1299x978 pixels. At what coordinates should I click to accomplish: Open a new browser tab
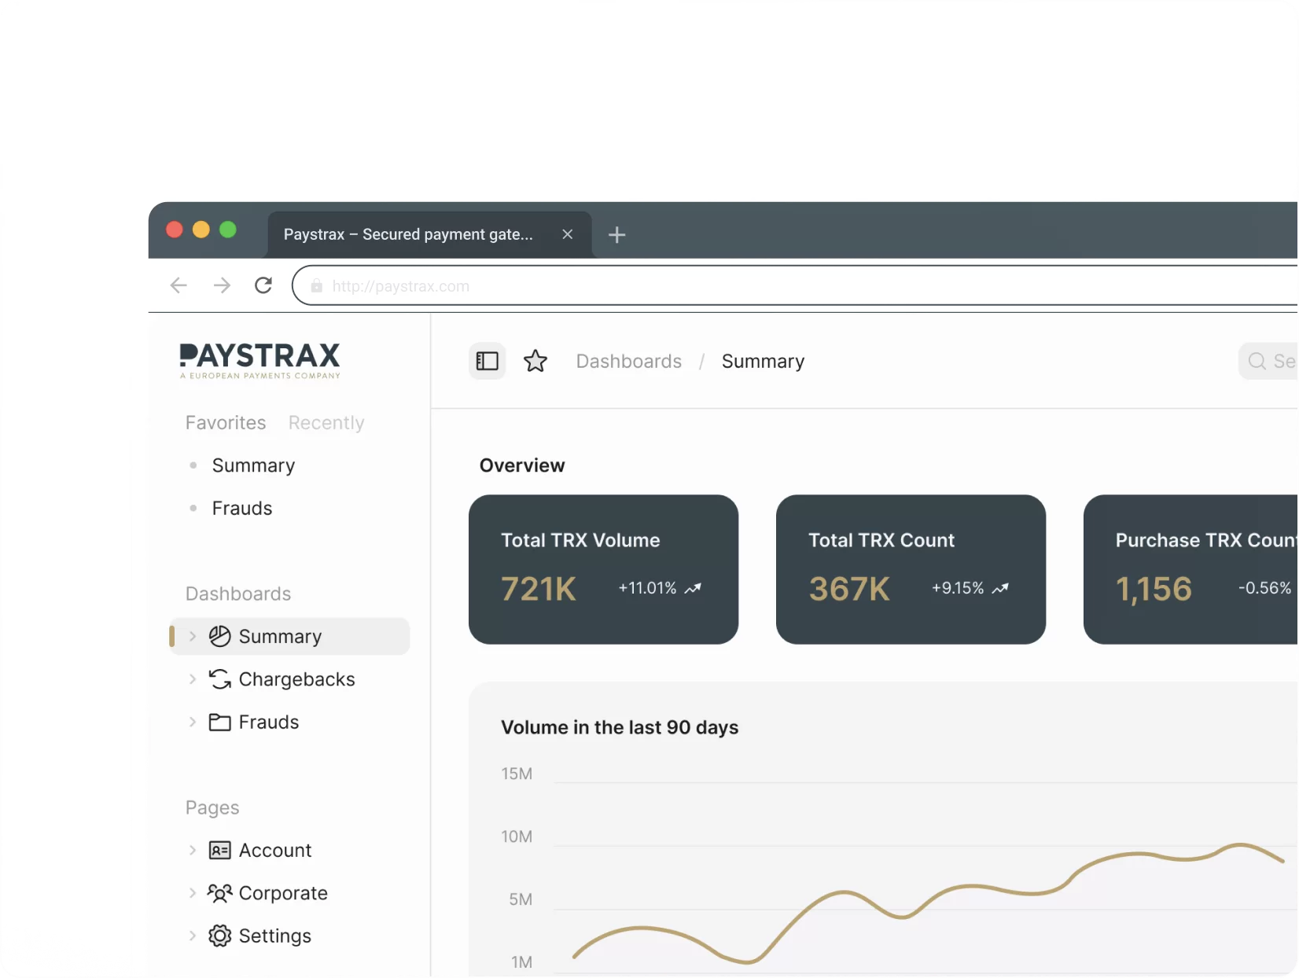point(617,234)
